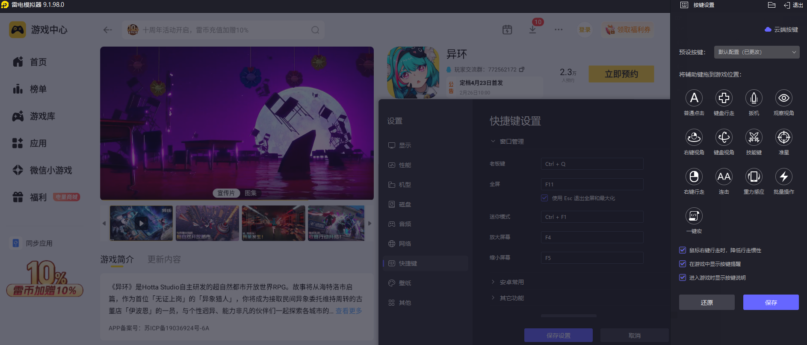The height and width of the screenshot is (345, 807).
Task: Select the 批量操作 lightning icon
Action: click(x=784, y=177)
